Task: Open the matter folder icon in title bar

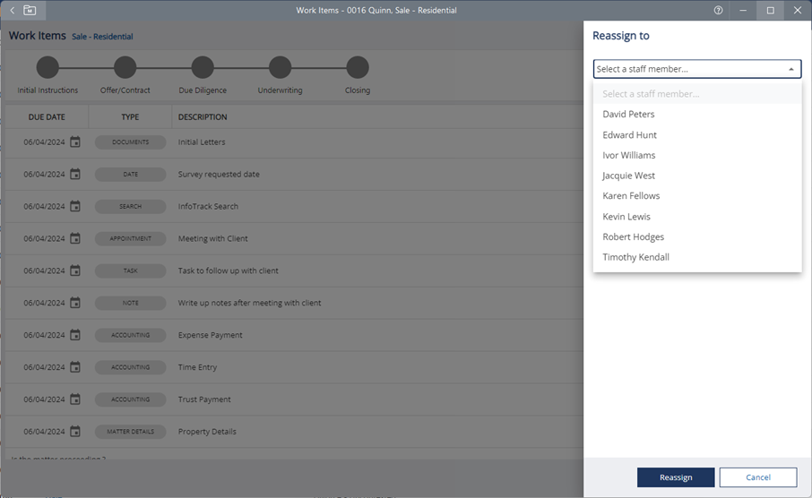Action: click(x=30, y=11)
